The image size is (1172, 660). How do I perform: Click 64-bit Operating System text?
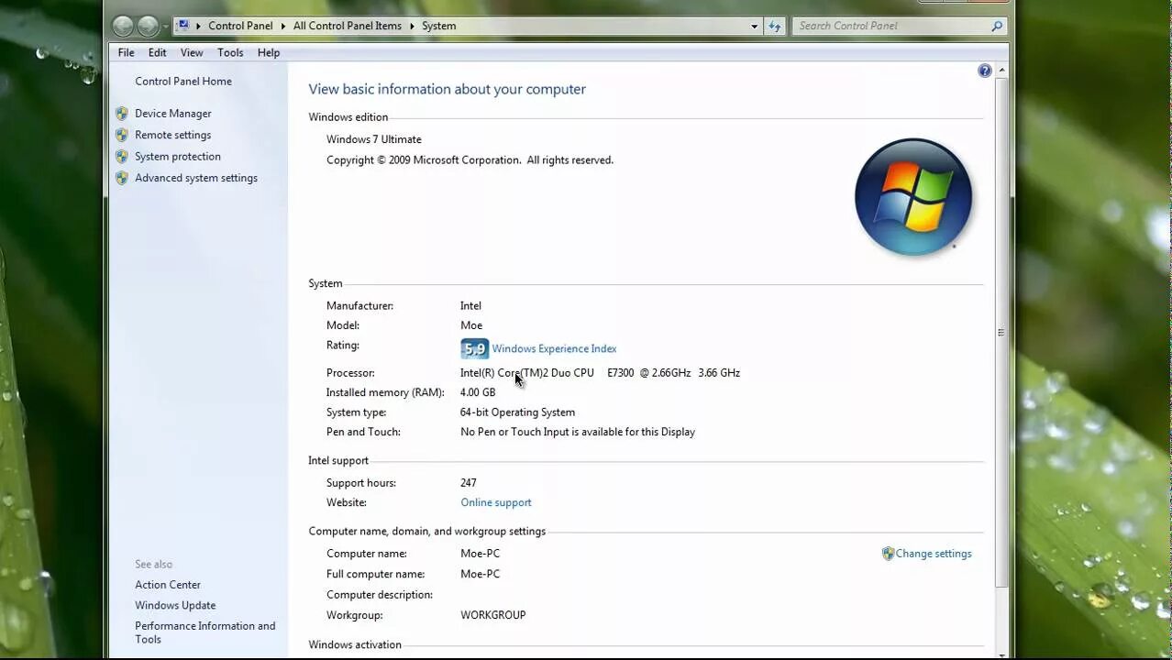517,412
